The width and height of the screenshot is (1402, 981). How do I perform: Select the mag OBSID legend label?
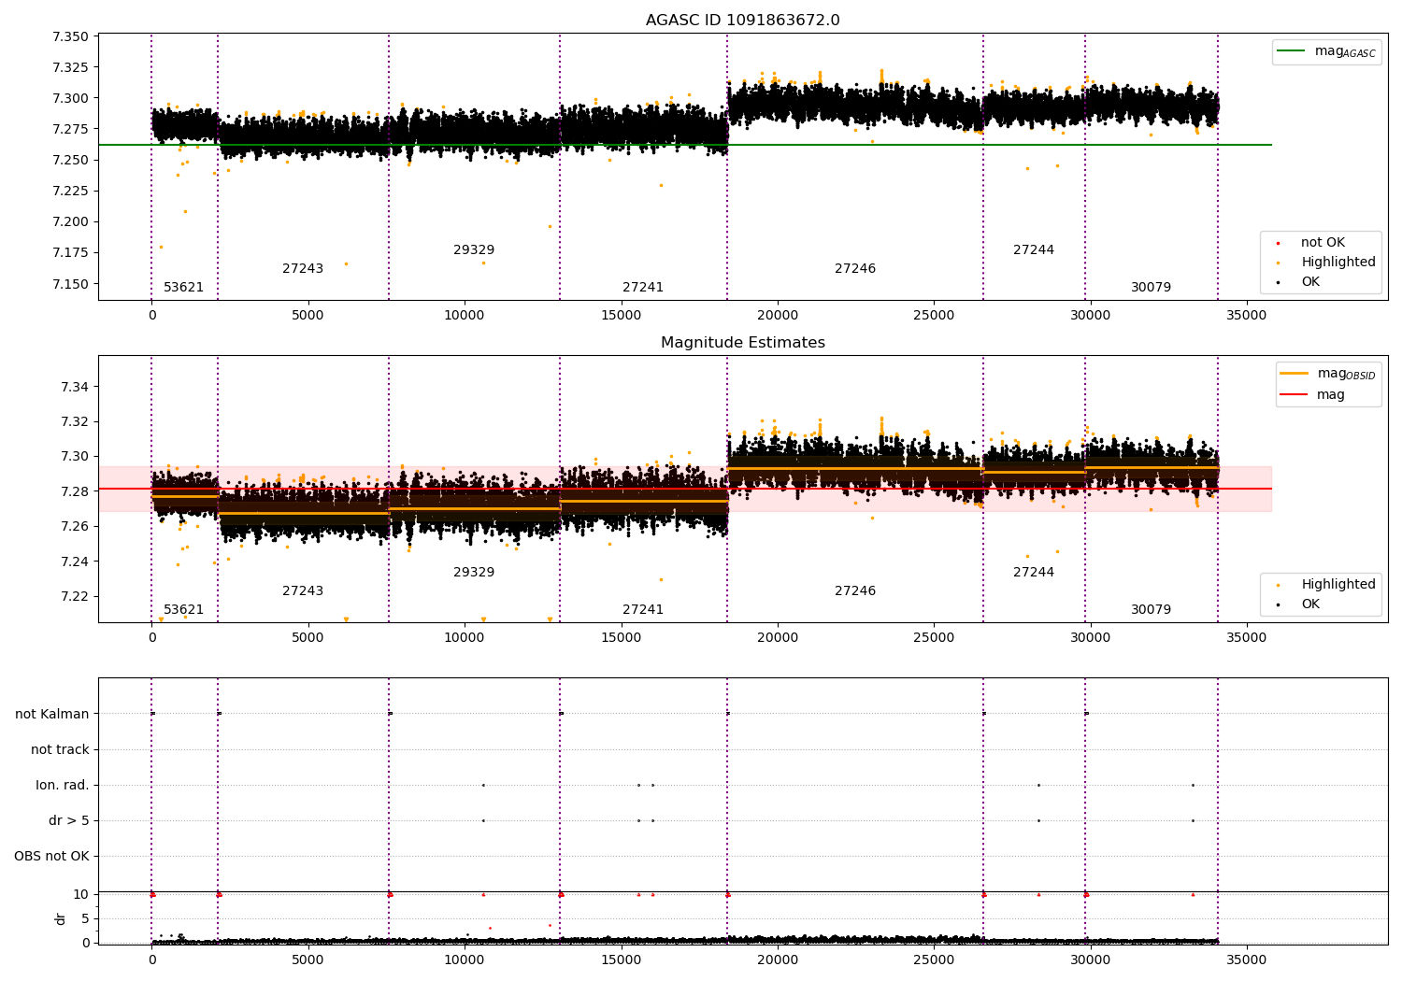[1346, 374]
